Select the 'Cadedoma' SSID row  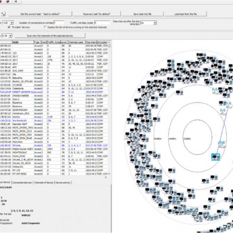coord(54,88)
